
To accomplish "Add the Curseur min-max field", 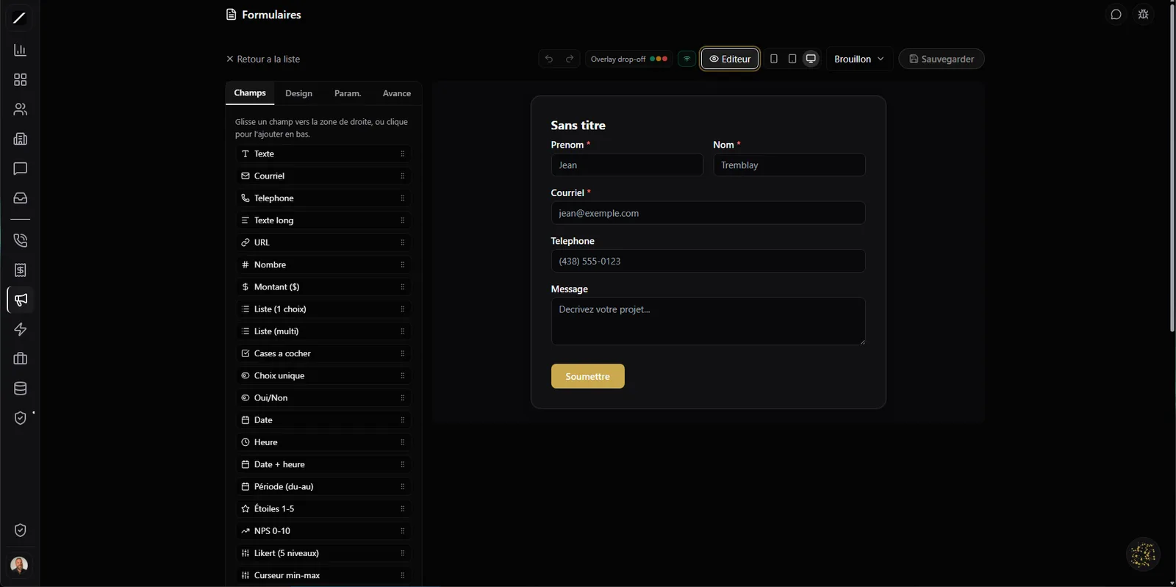I will [323, 575].
